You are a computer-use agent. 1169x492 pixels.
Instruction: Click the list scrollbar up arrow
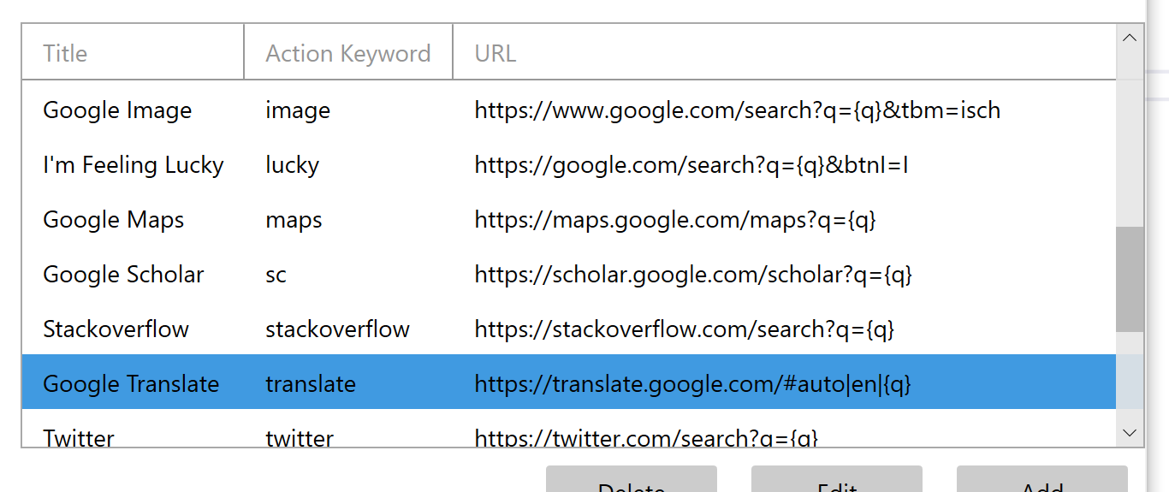[x=1130, y=38]
